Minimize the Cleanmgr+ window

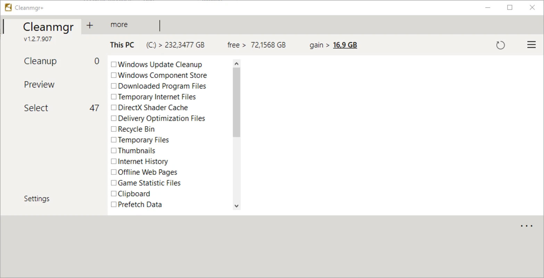(x=488, y=8)
